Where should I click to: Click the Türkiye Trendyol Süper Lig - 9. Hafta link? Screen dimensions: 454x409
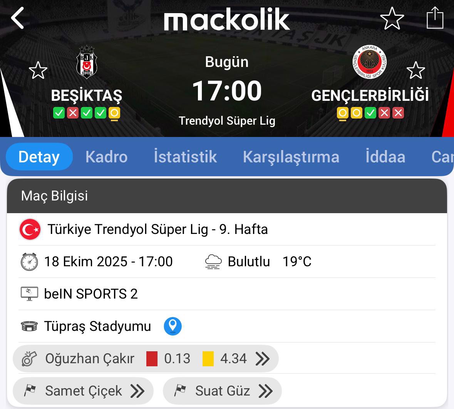(157, 229)
